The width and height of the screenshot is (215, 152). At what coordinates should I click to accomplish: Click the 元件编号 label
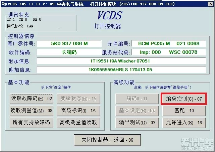[x=118, y=44]
